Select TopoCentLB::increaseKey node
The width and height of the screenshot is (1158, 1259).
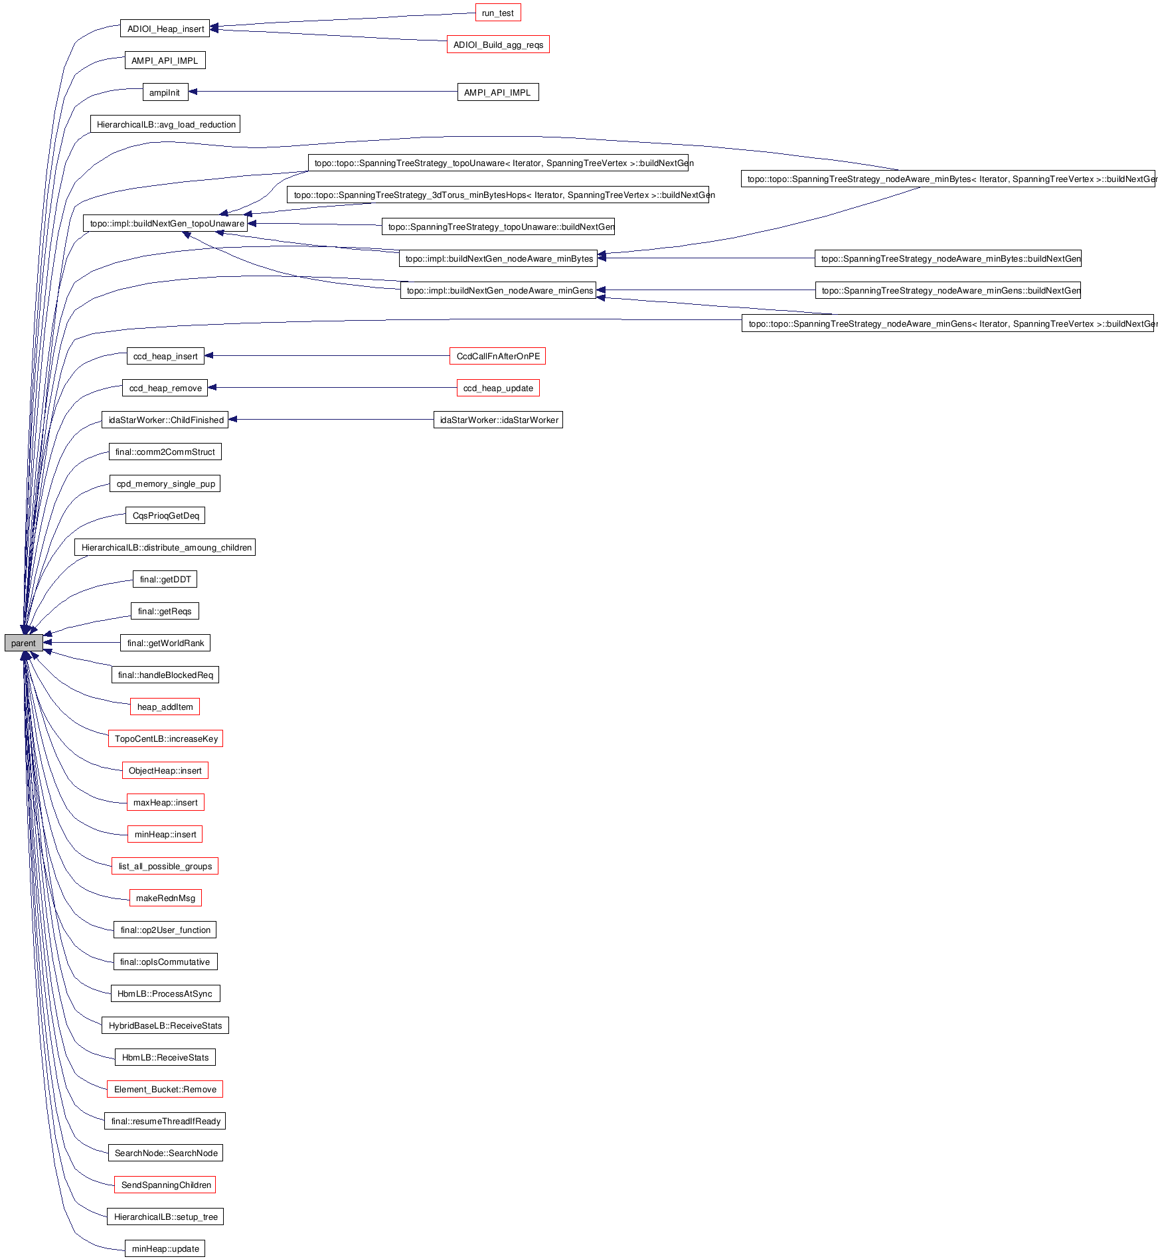coord(165,738)
